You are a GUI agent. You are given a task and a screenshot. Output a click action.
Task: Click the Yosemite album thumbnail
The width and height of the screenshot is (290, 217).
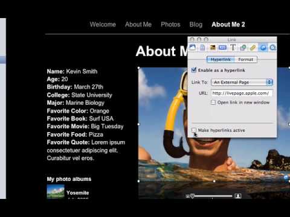click(x=56, y=192)
